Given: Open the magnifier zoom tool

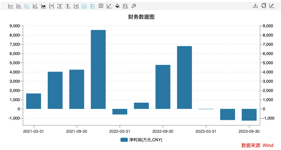Looking at the screenshot, I should [x=126, y=6].
